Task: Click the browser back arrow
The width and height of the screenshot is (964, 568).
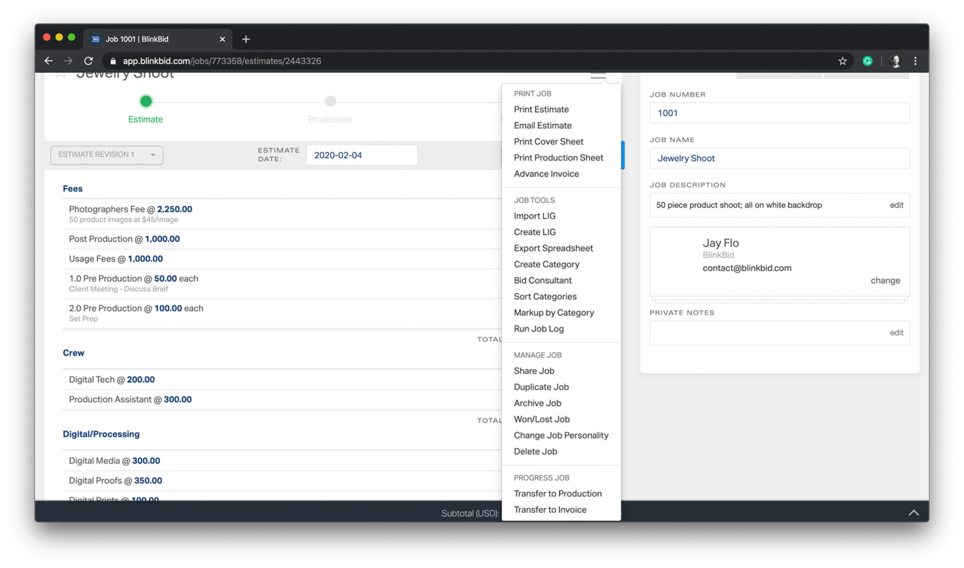Action: point(48,61)
